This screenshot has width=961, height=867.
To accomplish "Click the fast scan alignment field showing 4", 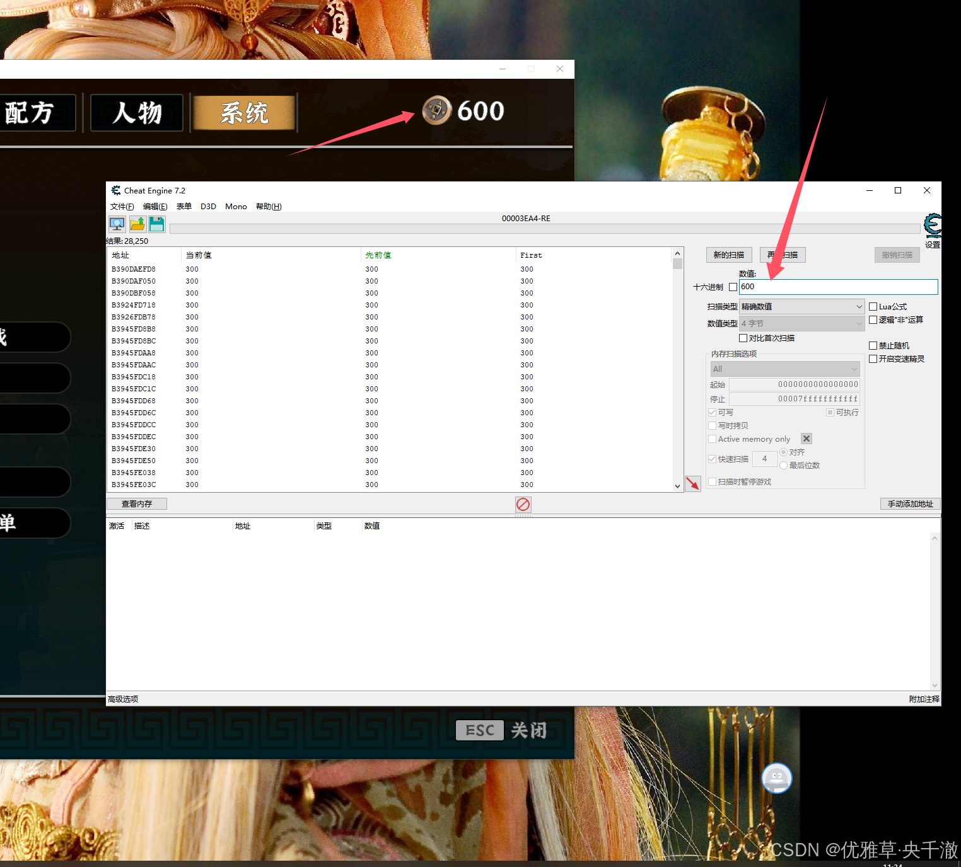I will 764,459.
